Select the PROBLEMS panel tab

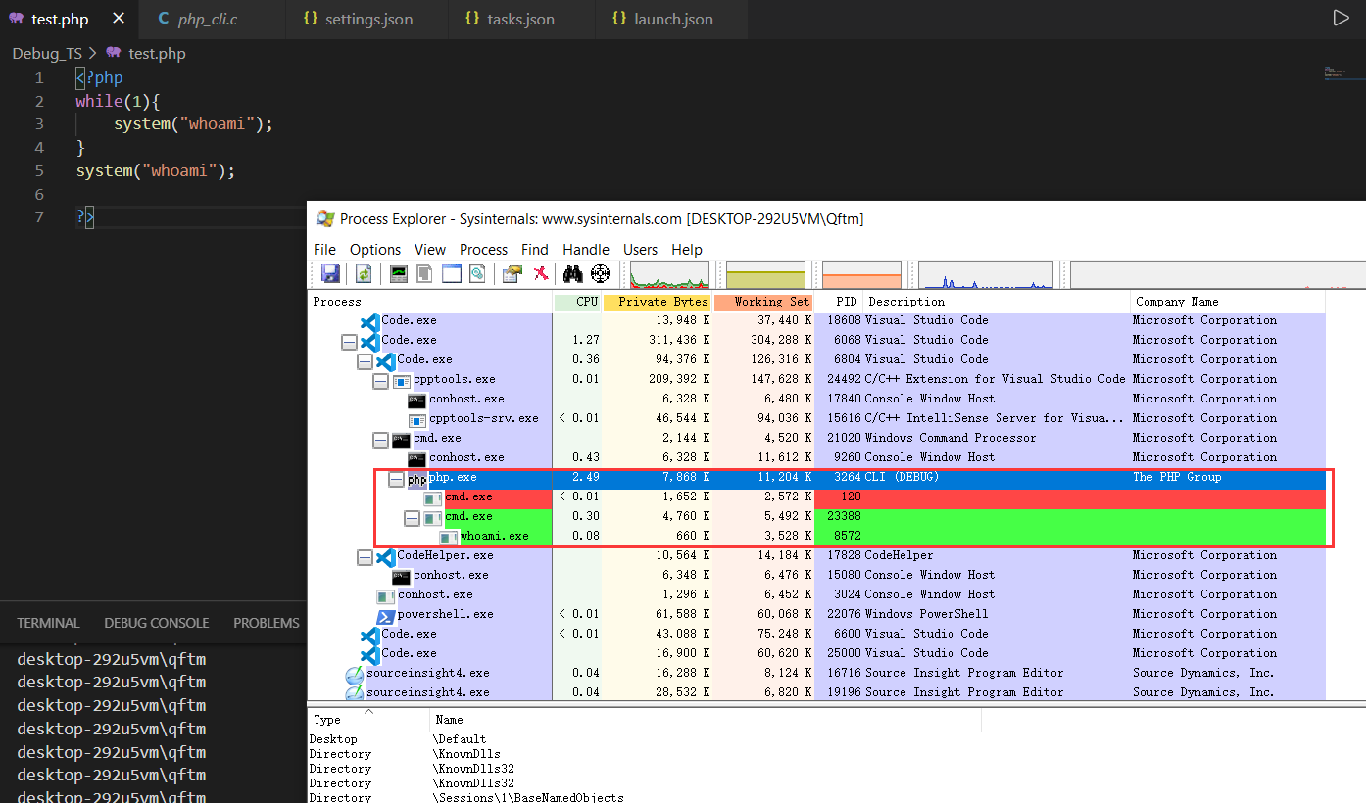click(x=267, y=623)
